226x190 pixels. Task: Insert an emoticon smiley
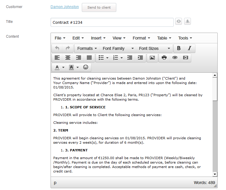click(86, 67)
